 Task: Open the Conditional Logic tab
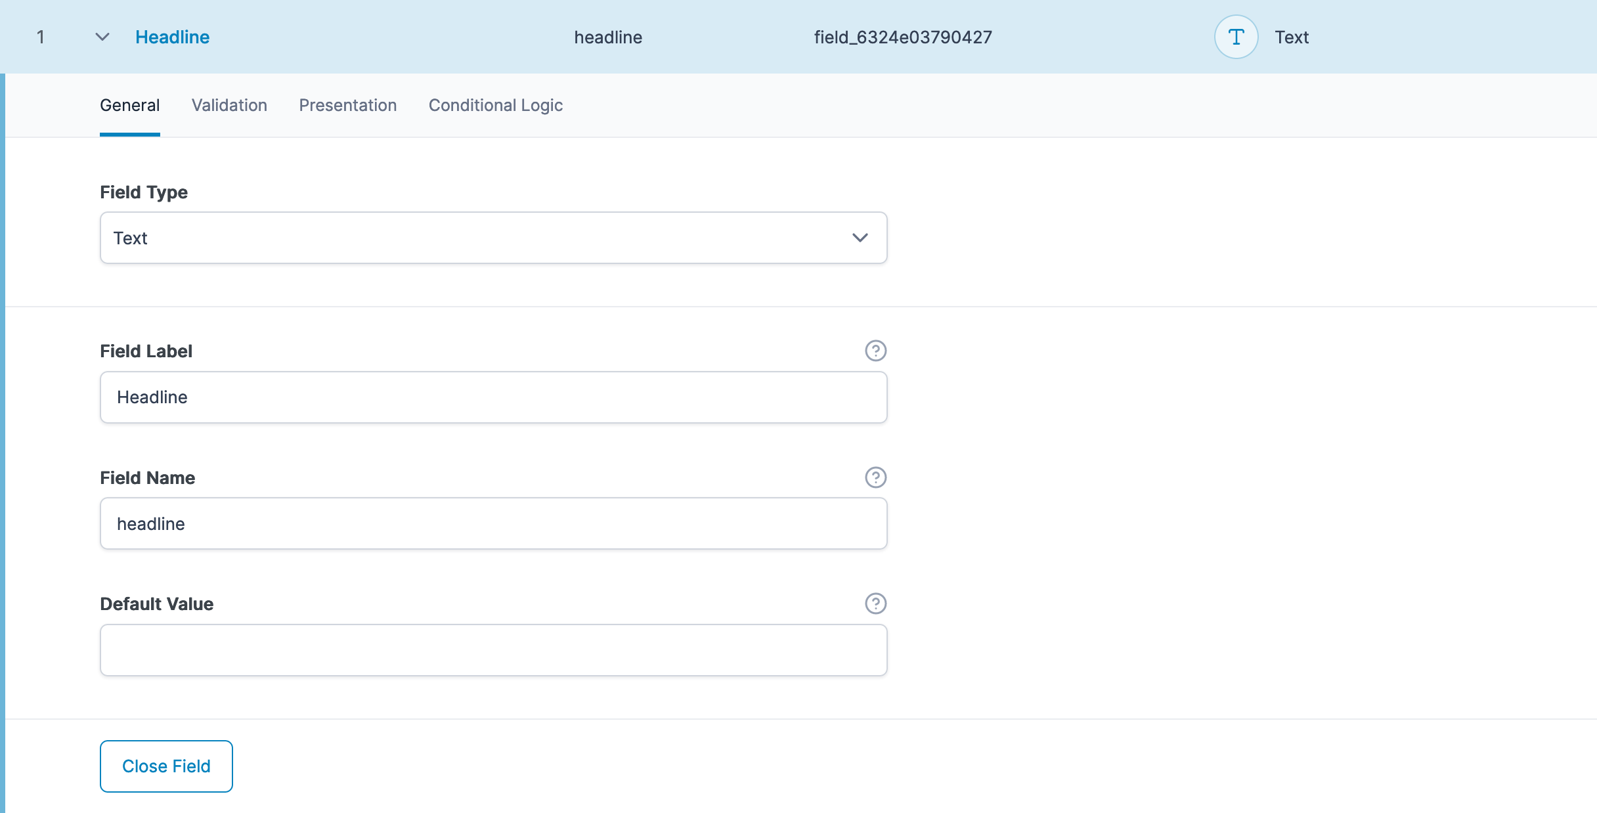495,105
